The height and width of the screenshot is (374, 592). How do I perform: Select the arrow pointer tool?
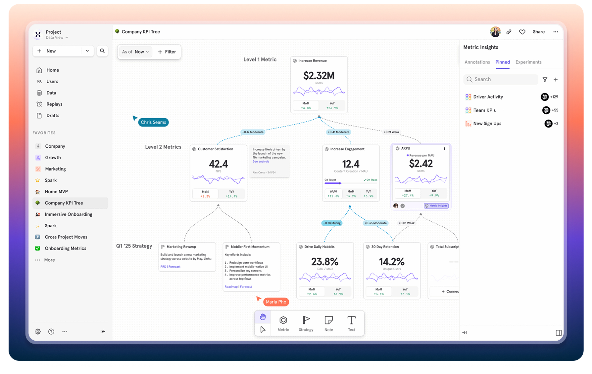263,330
